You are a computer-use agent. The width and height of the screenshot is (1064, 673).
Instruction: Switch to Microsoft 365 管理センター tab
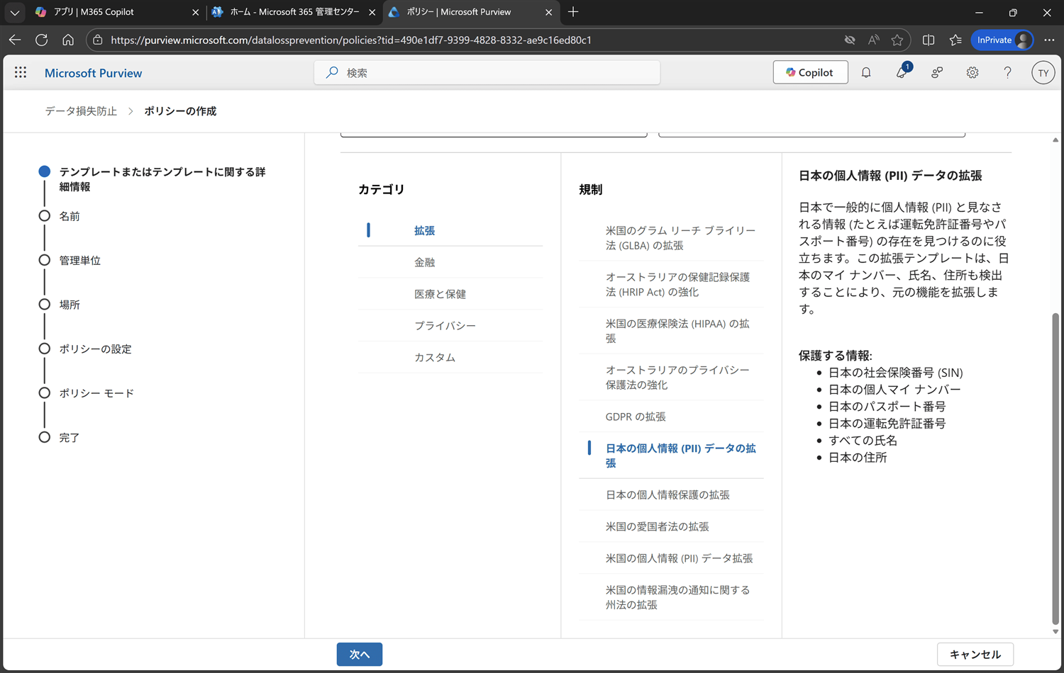click(x=294, y=12)
